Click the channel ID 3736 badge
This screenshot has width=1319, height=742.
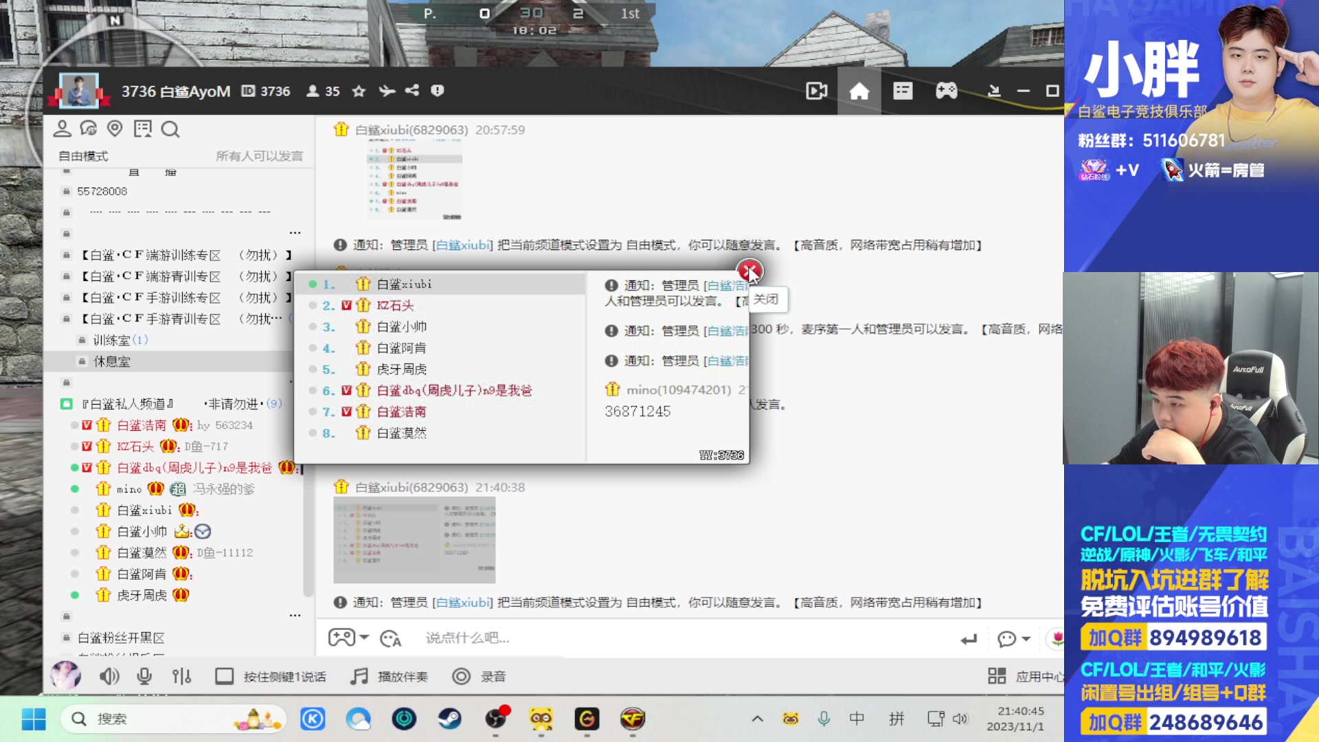tap(266, 91)
